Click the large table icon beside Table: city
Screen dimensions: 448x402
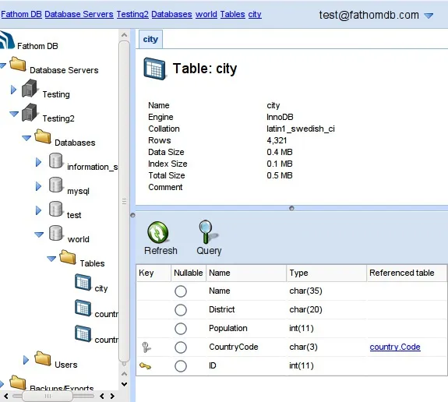(x=154, y=69)
